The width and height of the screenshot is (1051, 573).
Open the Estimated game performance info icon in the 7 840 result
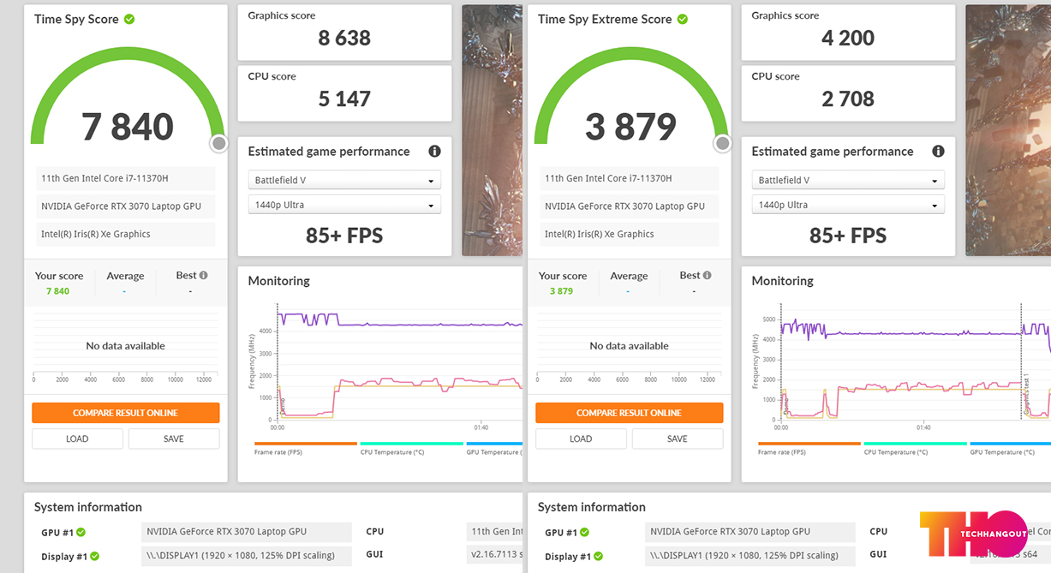tap(434, 152)
